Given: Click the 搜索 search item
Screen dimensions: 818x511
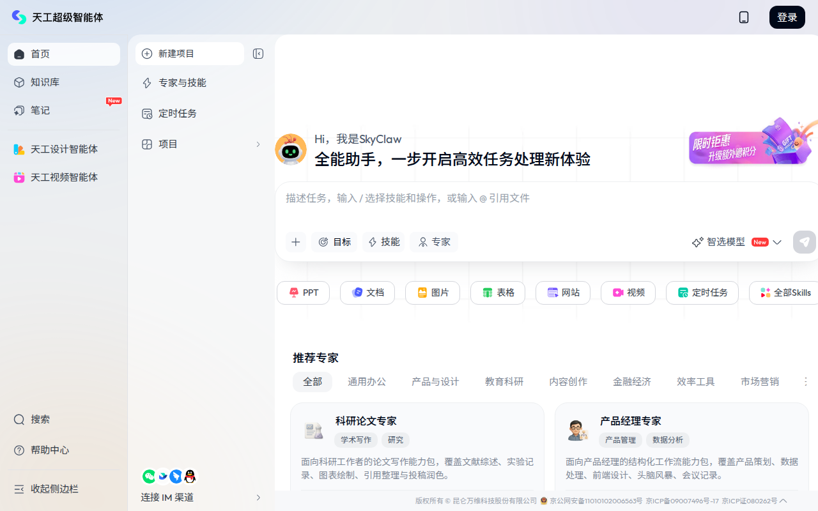Looking at the screenshot, I should click(x=64, y=420).
